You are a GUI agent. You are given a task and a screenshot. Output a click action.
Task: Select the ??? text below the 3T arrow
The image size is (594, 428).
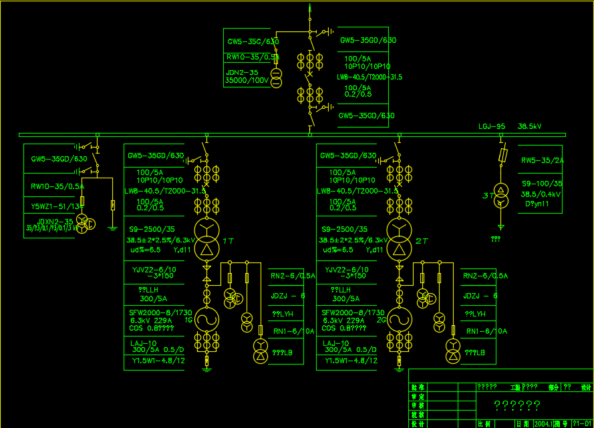pos(496,239)
